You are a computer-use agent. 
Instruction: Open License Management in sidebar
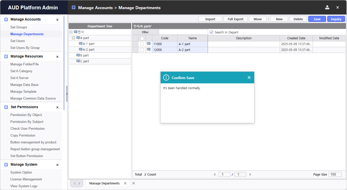click(26, 179)
